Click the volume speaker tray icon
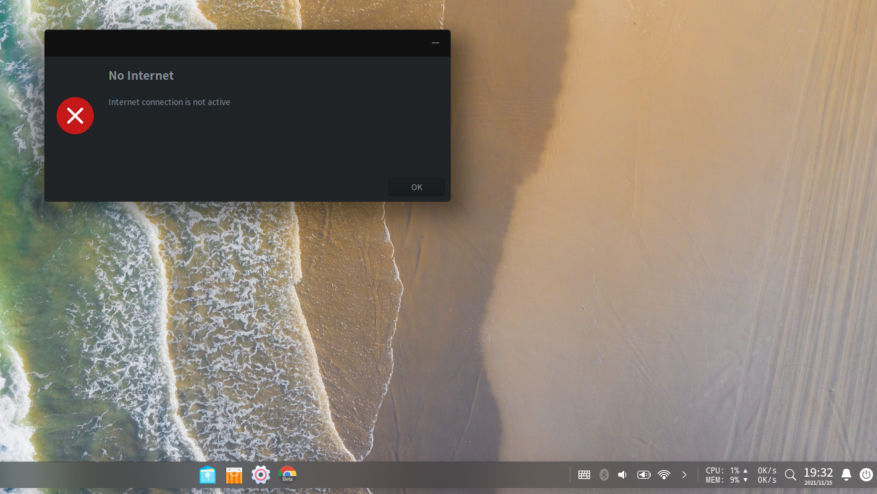877x494 pixels. coord(623,475)
